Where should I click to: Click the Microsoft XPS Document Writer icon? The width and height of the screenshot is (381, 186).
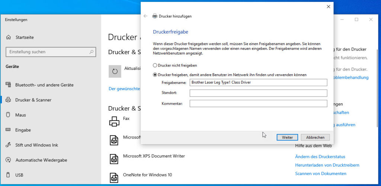(114, 159)
